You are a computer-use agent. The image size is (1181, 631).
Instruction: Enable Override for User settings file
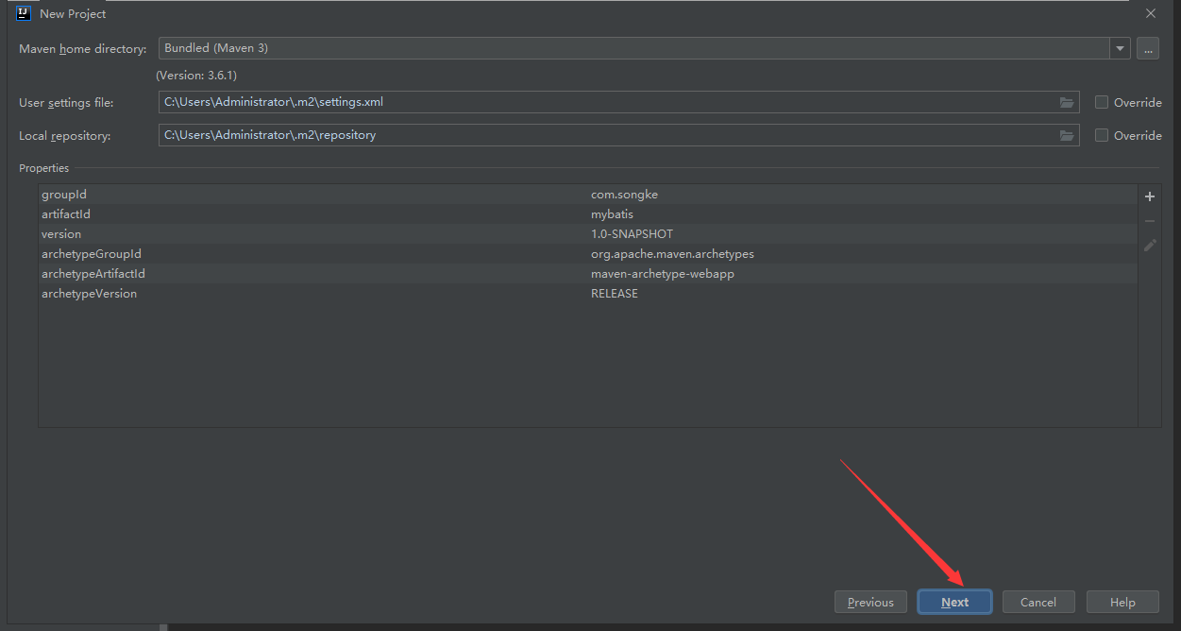pyautogui.click(x=1102, y=102)
